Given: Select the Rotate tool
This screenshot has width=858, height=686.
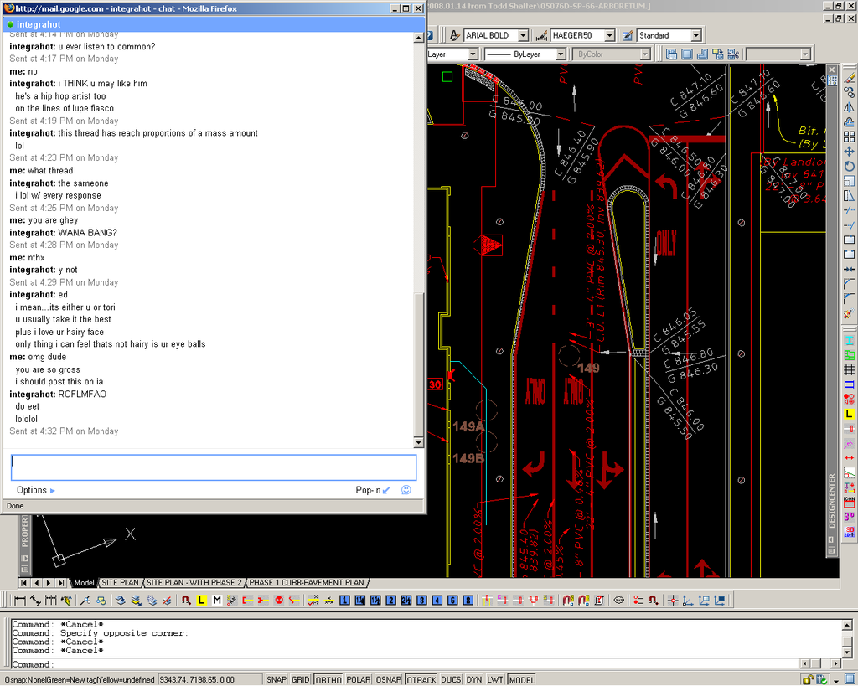Looking at the screenshot, I should click(x=849, y=167).
